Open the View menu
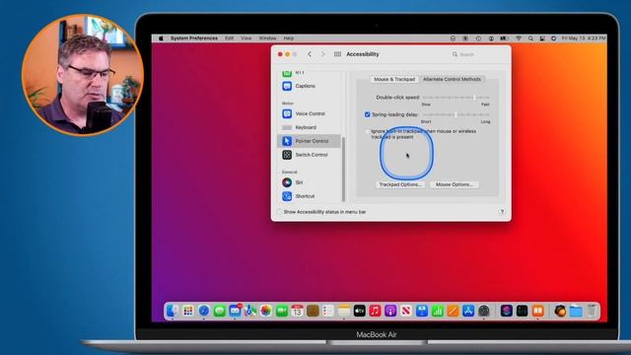631x355 pixels. click(246, 38)
